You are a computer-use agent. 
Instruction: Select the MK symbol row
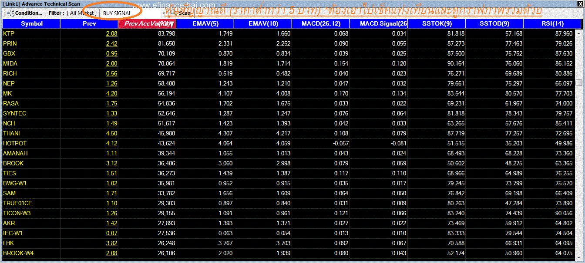(x=289, y=93)
